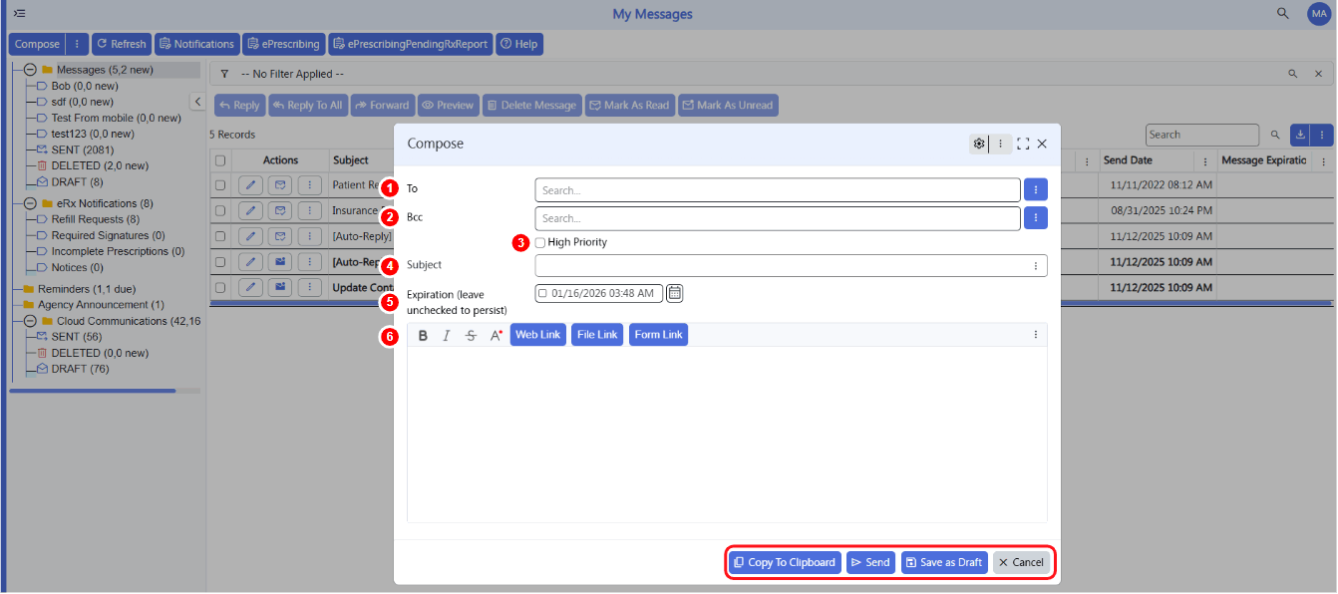This screenshot has width=1338, height=594.
Task: Open the three-dot actions in Update Cont row
Action: pos(311,287)
